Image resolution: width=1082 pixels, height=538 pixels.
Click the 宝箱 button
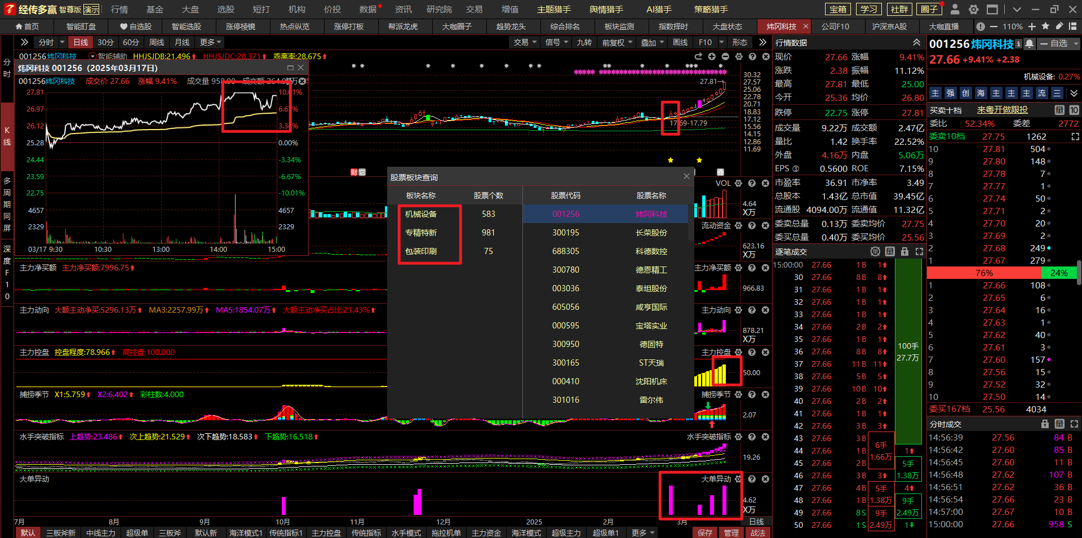tap(838, 9)
